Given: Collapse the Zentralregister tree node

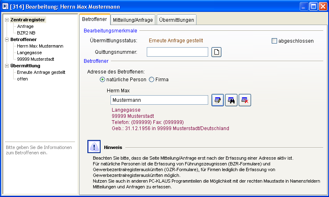Looking at the screenshot, I should coord(7,20).
